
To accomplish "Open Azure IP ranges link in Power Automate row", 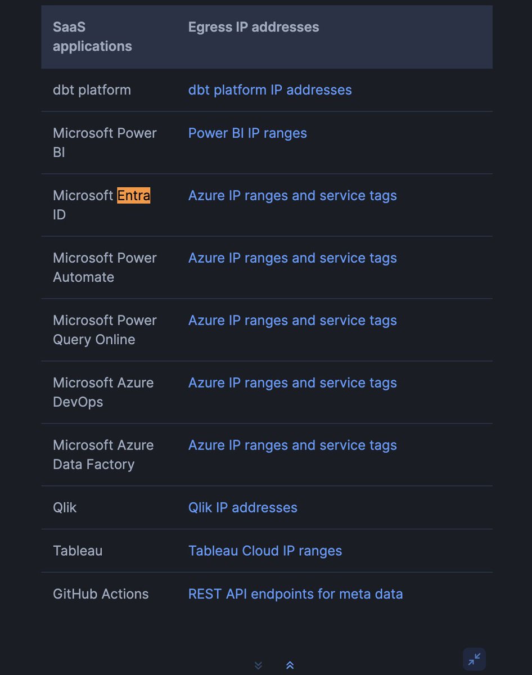I will pos(292,258).
